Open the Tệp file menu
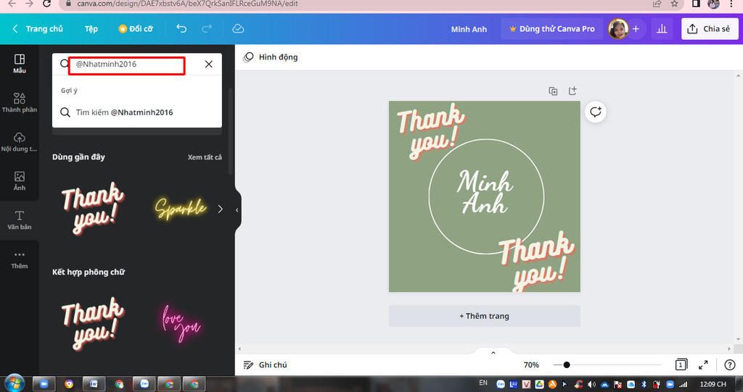This screenshot has height=392, width=743. (91, 29)
